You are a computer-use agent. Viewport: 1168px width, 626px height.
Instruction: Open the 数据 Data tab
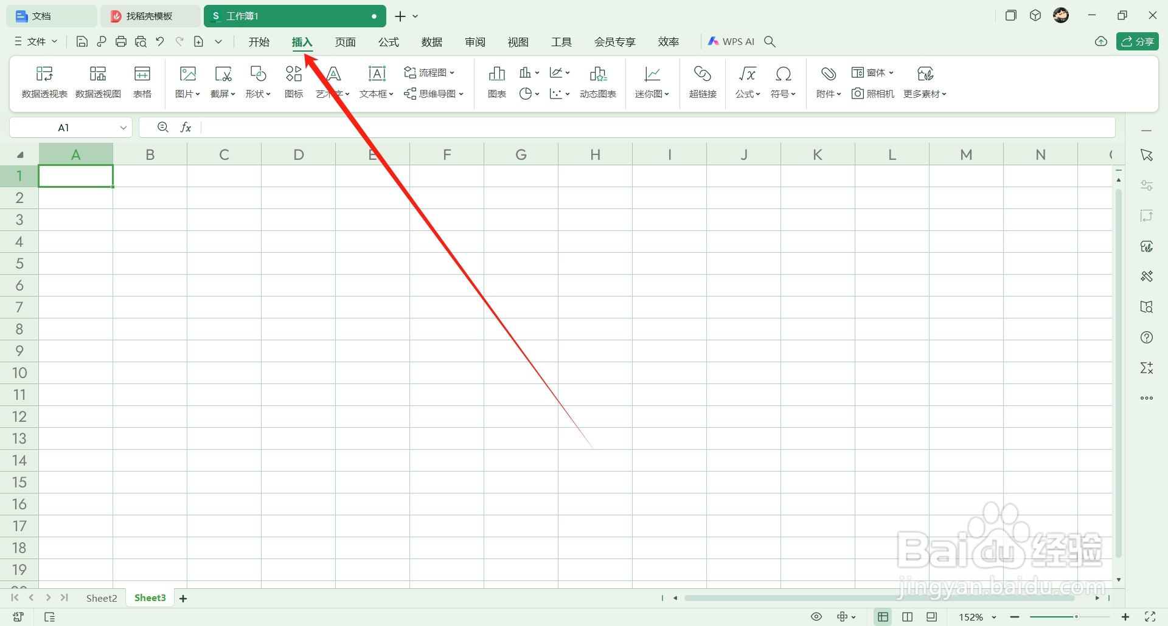point(432,41)
